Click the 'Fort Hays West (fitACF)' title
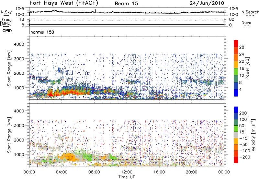 pos(64,3)
